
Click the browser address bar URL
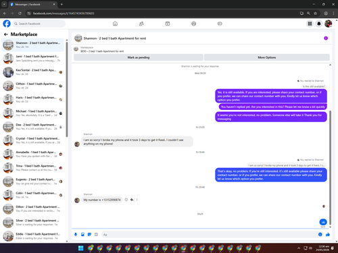point(64,13)
